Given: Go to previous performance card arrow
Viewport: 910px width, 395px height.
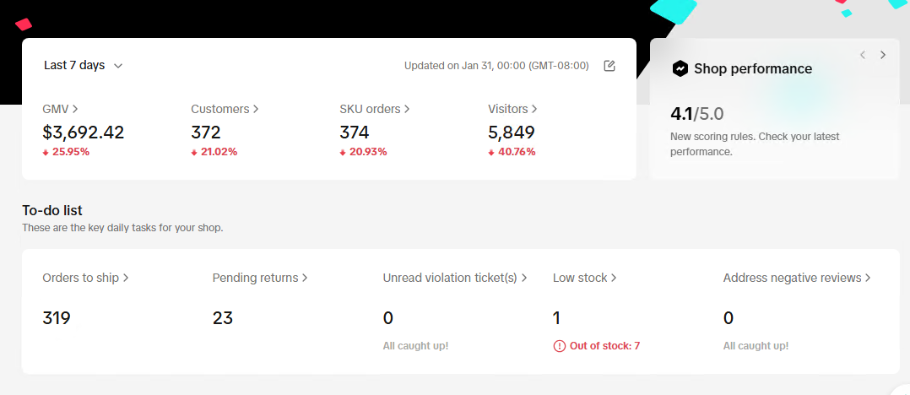Looking at the screenshot, I should coord(863,55).
